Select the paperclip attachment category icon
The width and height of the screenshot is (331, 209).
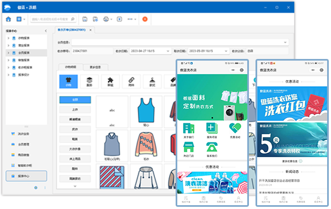tap(131, 81)
